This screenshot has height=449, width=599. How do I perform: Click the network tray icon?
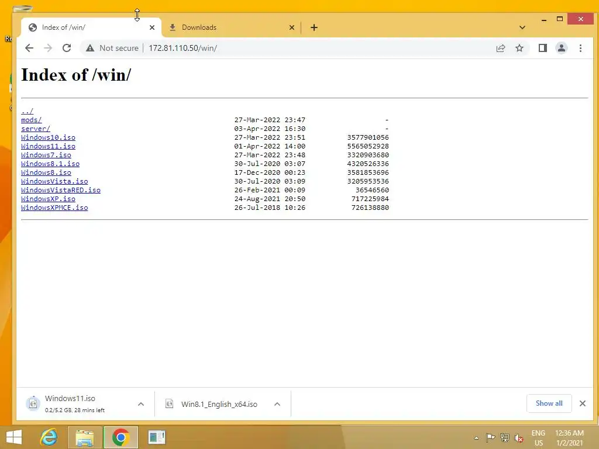pyautogui.click(x=505, y=438)
